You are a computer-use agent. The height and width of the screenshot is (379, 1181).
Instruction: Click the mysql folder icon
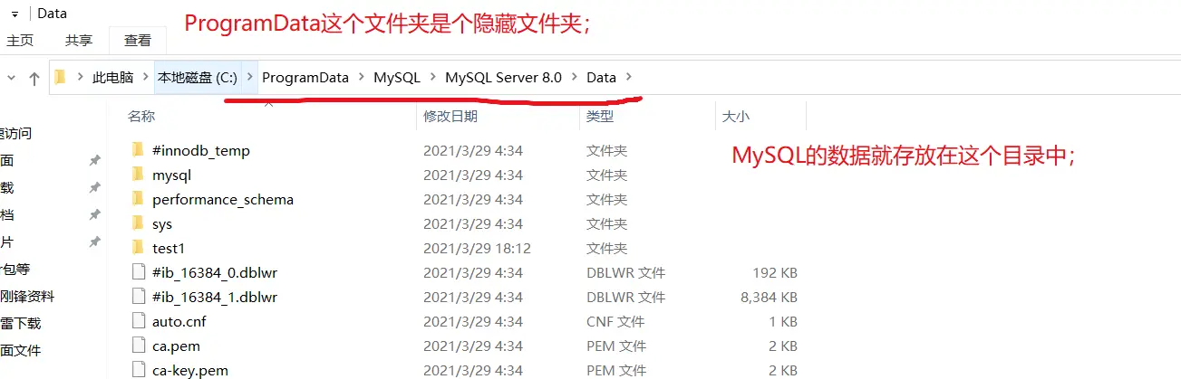click(138, 175)
